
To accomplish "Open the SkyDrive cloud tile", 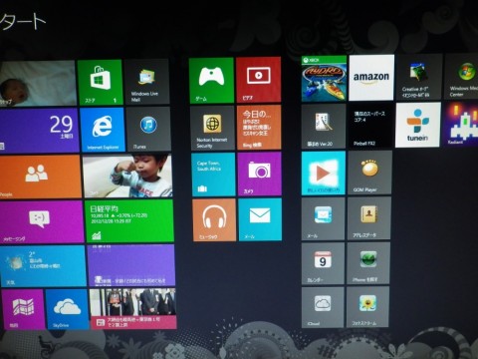I will point(68,309).
